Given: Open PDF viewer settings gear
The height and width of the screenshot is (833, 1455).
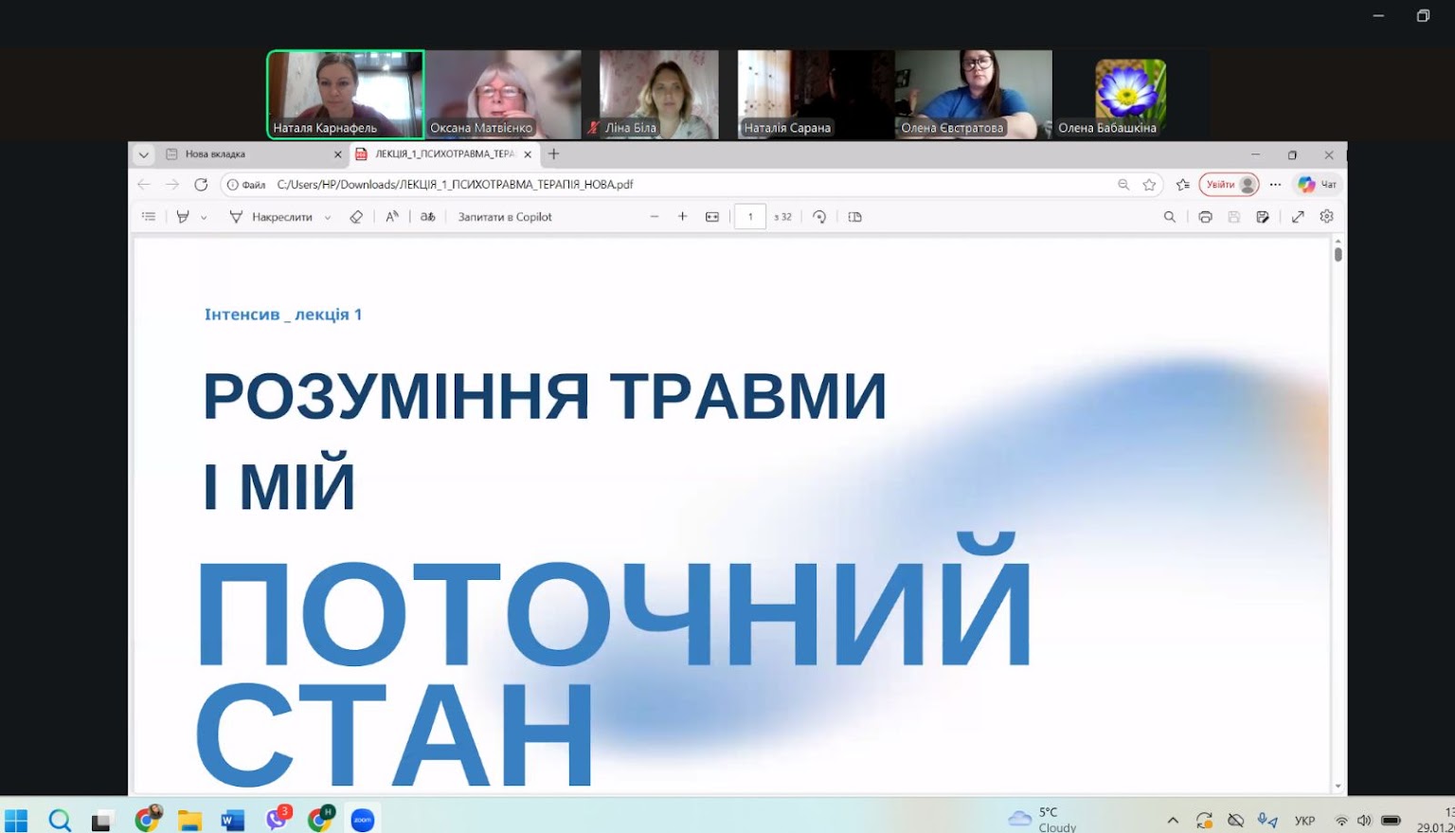Looking at the screenshot, I should coord(1327,217).
